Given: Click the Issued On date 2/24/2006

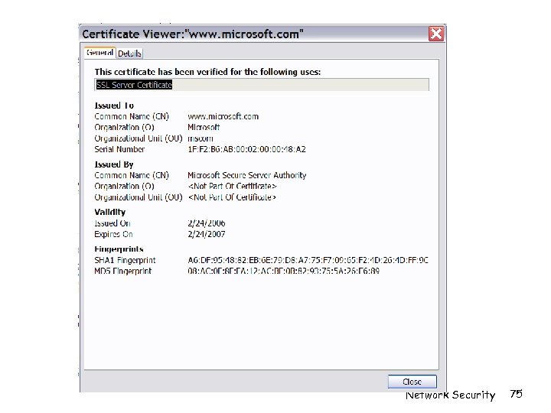Looking at the screenshot, I should coord(207,223).
